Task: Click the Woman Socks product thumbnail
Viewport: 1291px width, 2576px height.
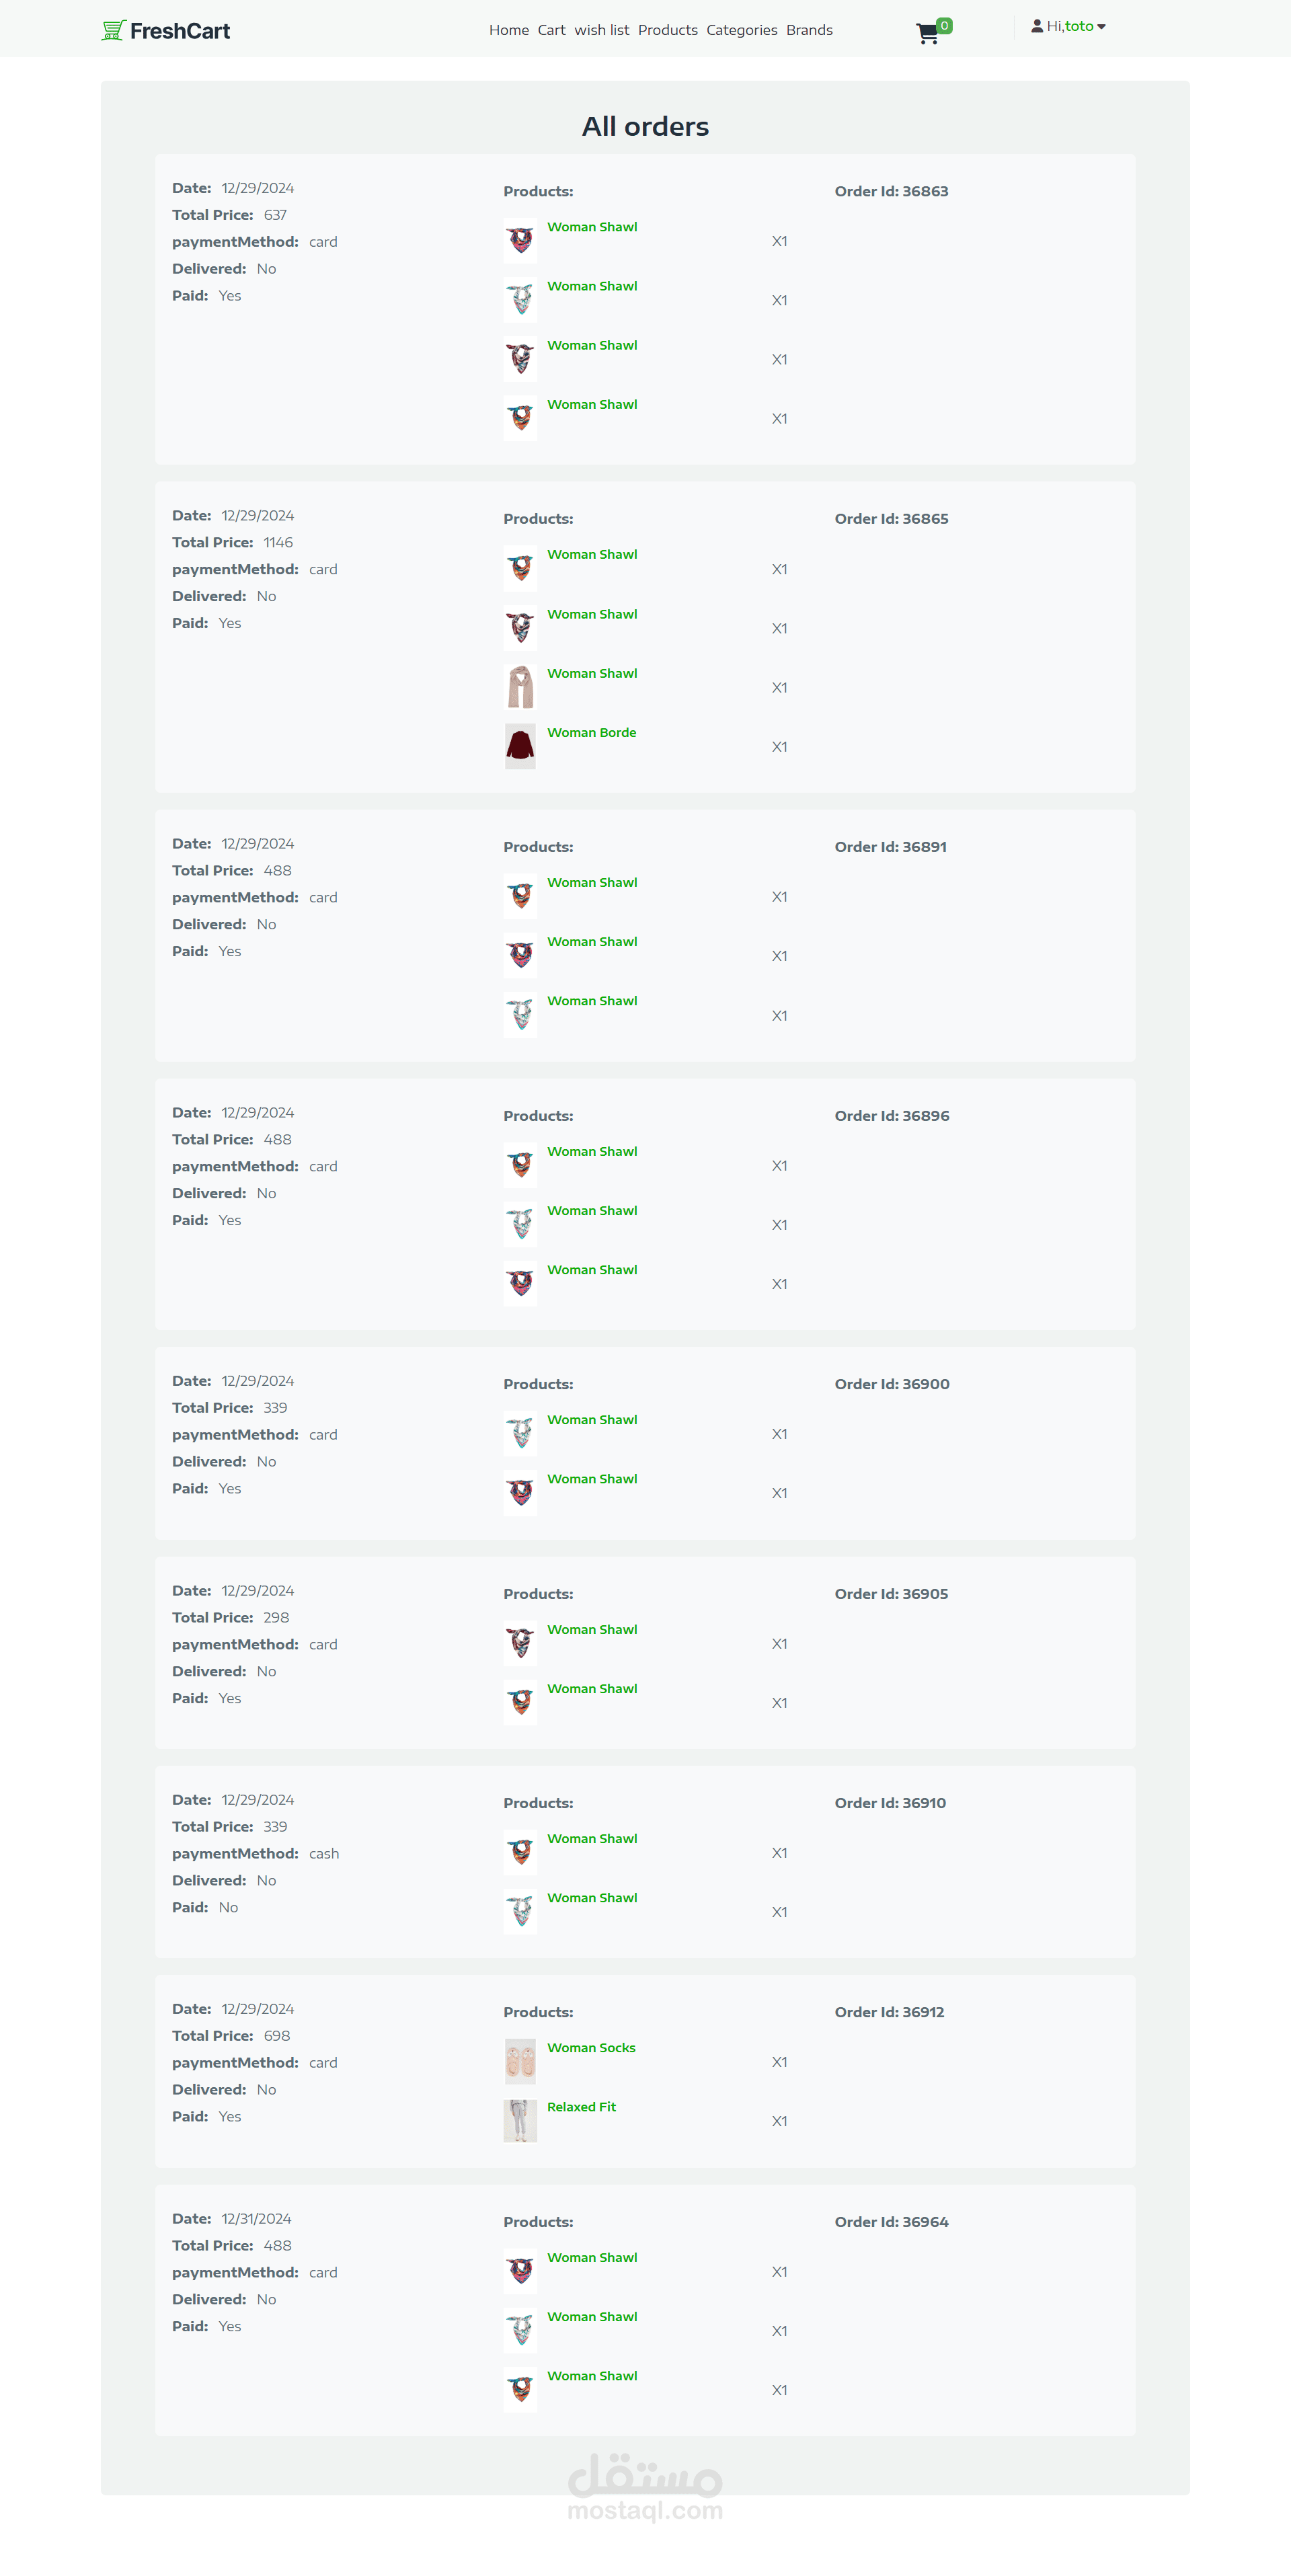Action: tap(520, 2061)
